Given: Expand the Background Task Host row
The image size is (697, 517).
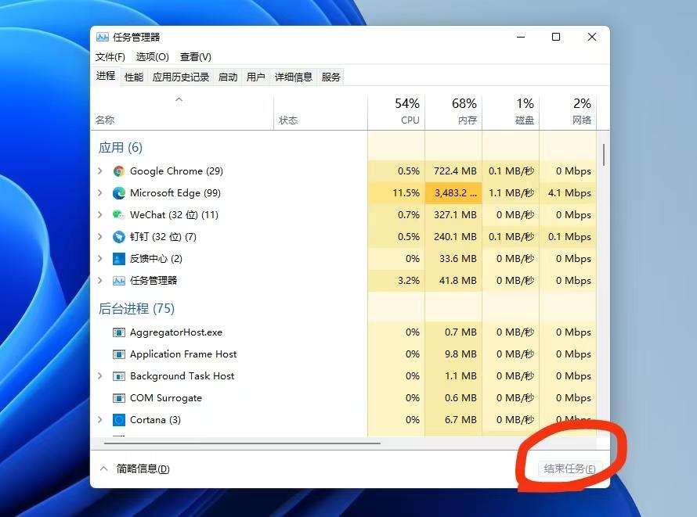Looking at the screenshot, I should coord(100,376).
